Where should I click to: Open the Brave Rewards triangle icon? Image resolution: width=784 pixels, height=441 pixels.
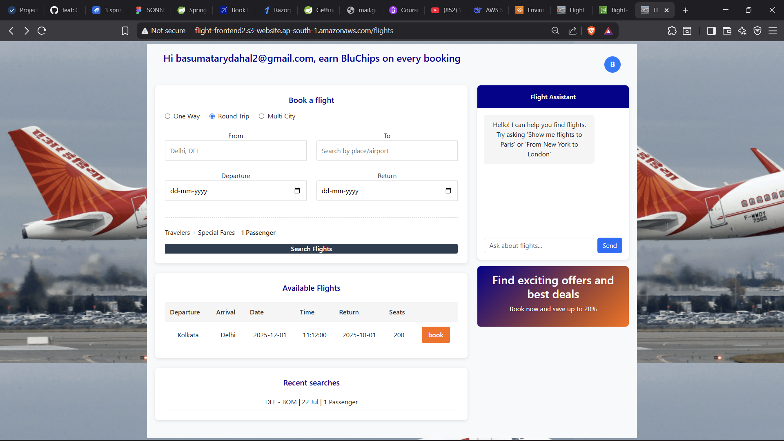point(608,31)
